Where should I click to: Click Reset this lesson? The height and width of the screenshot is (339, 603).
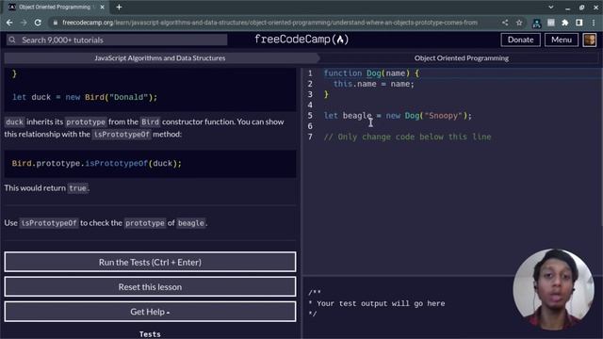[150, 286]
